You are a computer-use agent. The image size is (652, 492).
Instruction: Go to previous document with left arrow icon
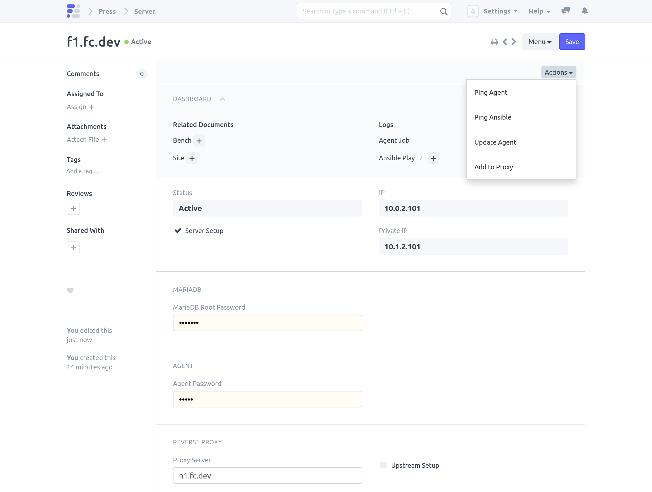pos(505,42)
